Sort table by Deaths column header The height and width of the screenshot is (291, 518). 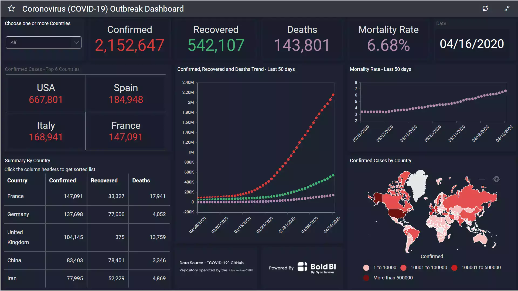(141, 181)
